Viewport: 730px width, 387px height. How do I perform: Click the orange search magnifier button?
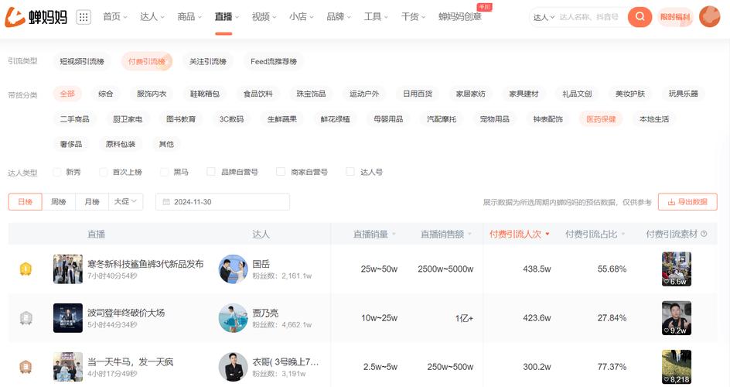(640, 17)
